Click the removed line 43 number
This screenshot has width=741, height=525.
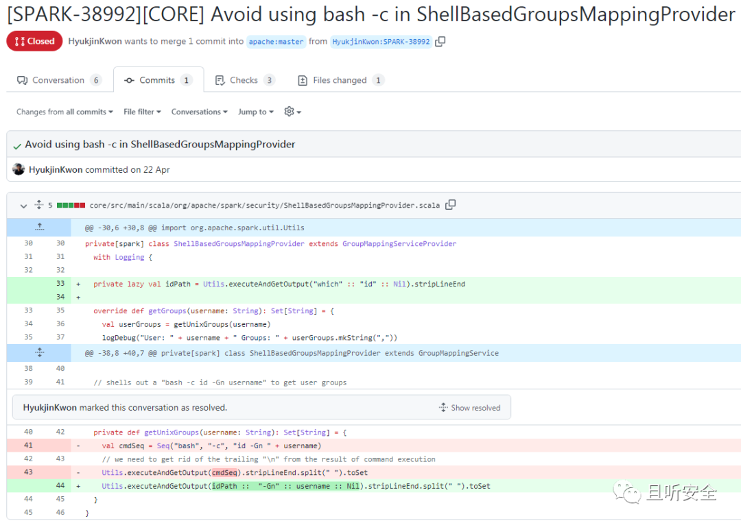[x=28, y=472]
